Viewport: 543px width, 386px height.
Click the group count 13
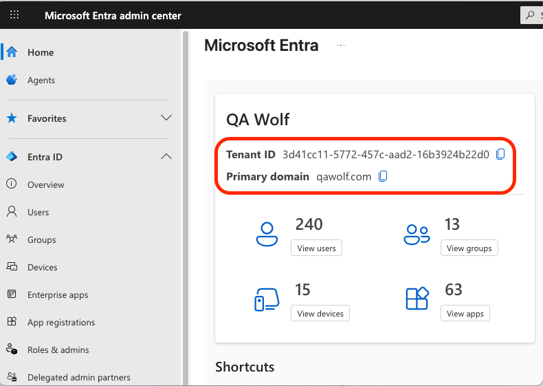(x=452, y=224)
